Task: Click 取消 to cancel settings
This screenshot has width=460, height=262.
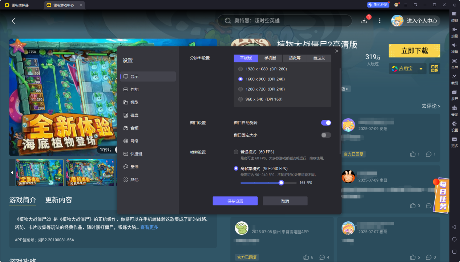Action: (285, 201)
